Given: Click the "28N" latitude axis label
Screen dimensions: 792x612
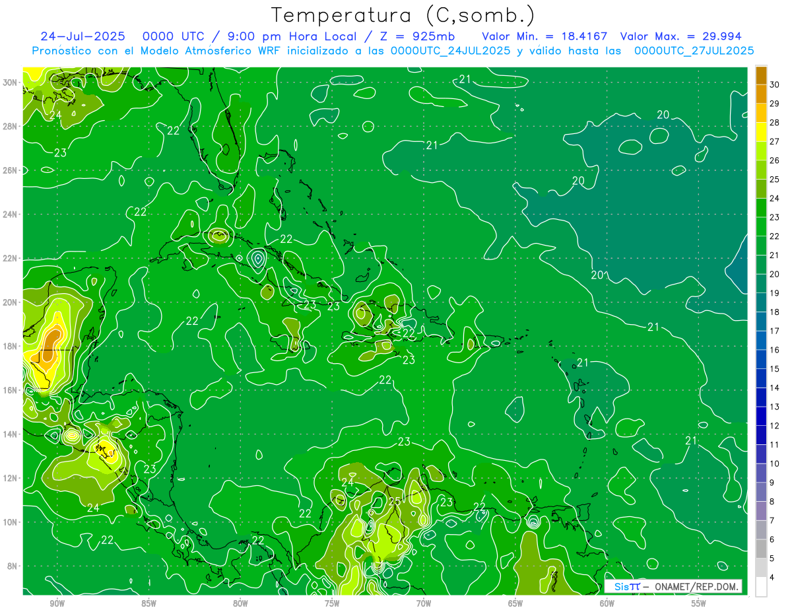Looking at the screenshot, I should coord(11,126).
